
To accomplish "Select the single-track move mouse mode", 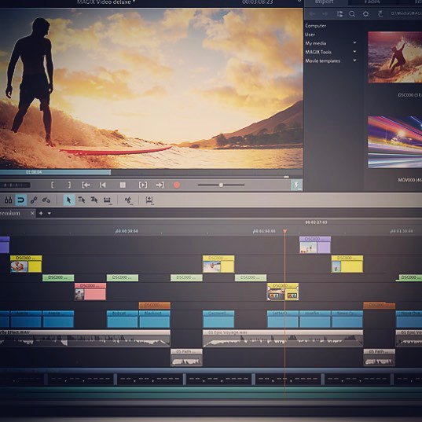I will click(82, 200).
